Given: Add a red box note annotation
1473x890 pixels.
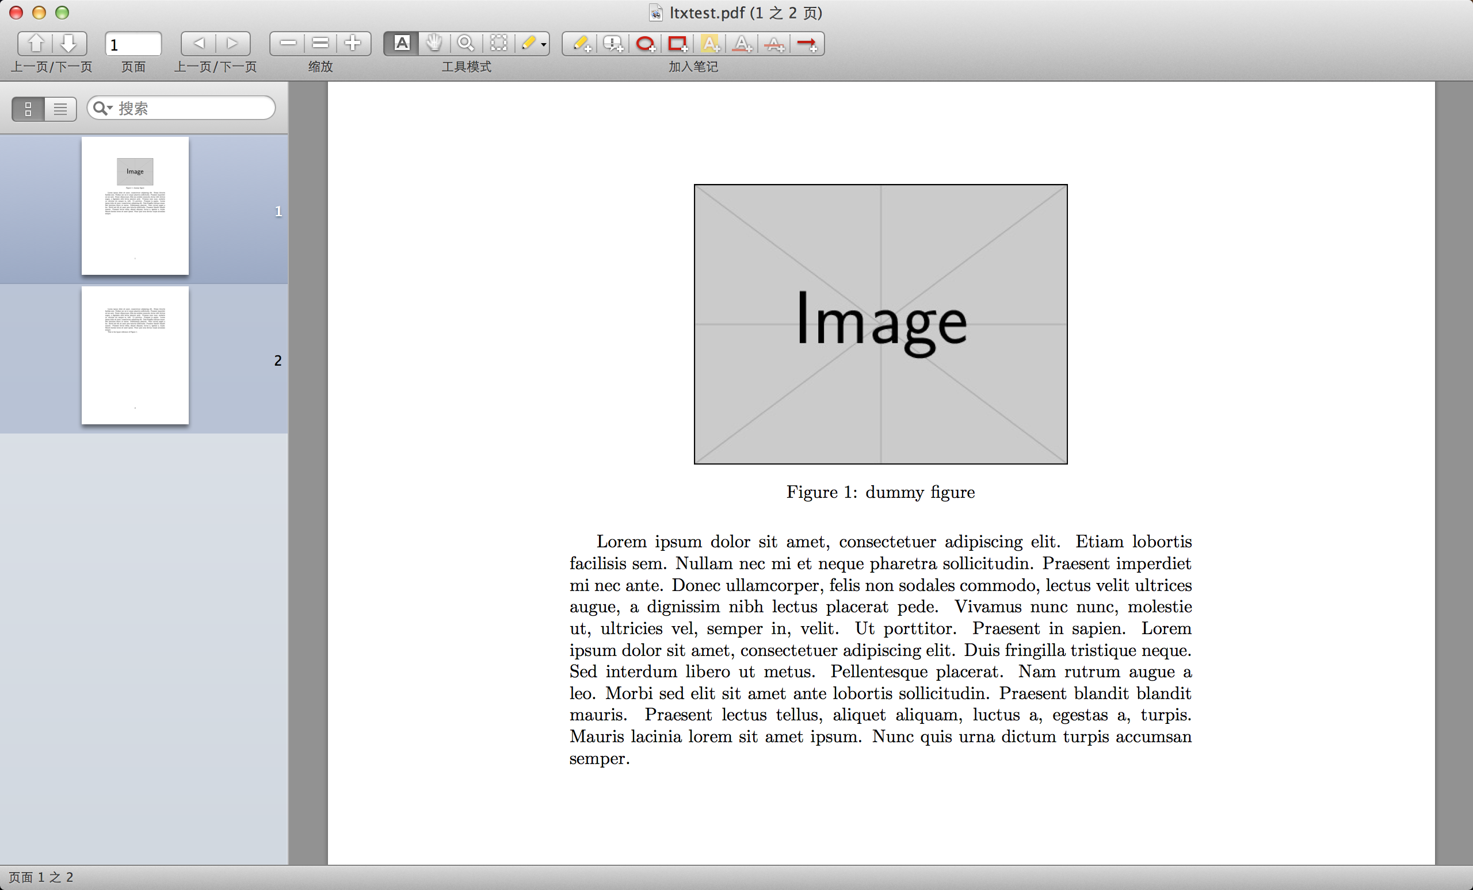Looking at the screenshot, I should click(x=677, y=44).
